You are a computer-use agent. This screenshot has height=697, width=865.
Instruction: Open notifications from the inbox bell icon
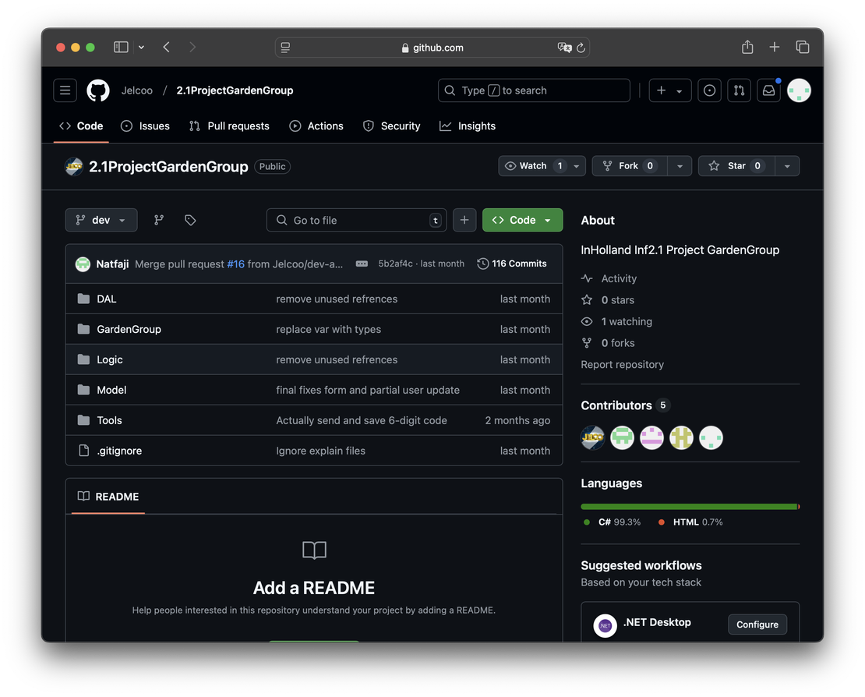tap(768, 90)
